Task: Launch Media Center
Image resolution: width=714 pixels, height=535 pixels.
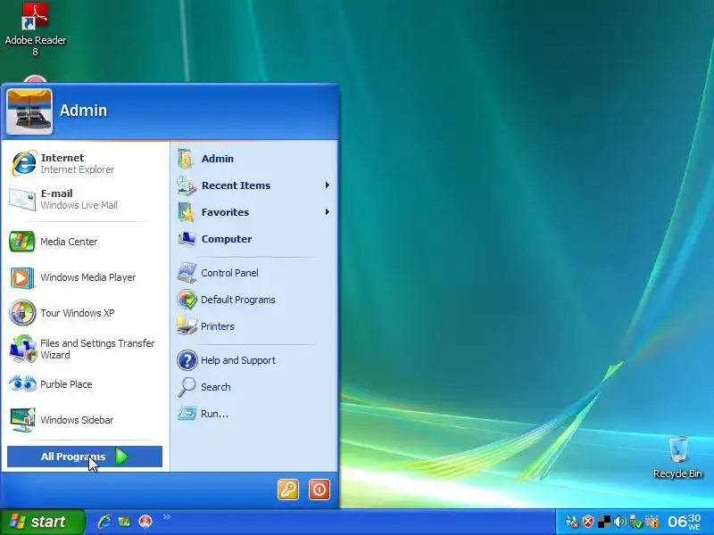Action: coord(85,242)
